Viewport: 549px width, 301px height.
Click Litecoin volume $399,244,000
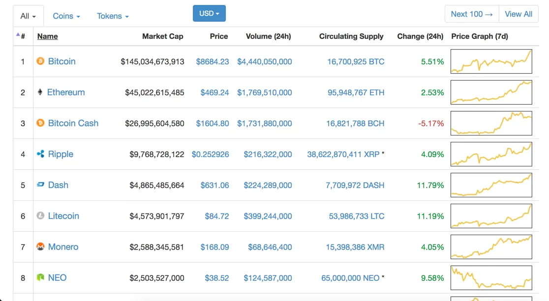click(268, 217)
